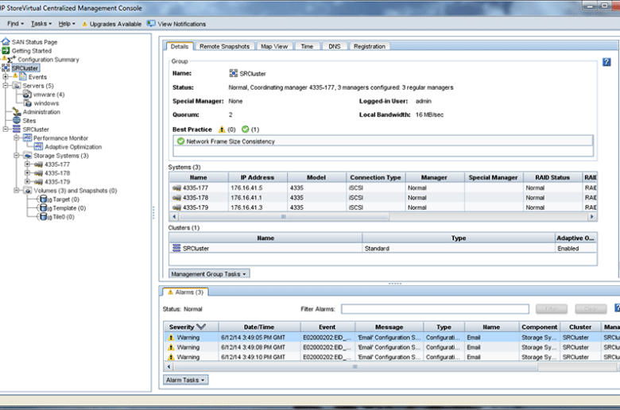Click warning icon in 3:49:05 PM alarm
Viewport: 620px width, 410px height.
tap(171, 337)
